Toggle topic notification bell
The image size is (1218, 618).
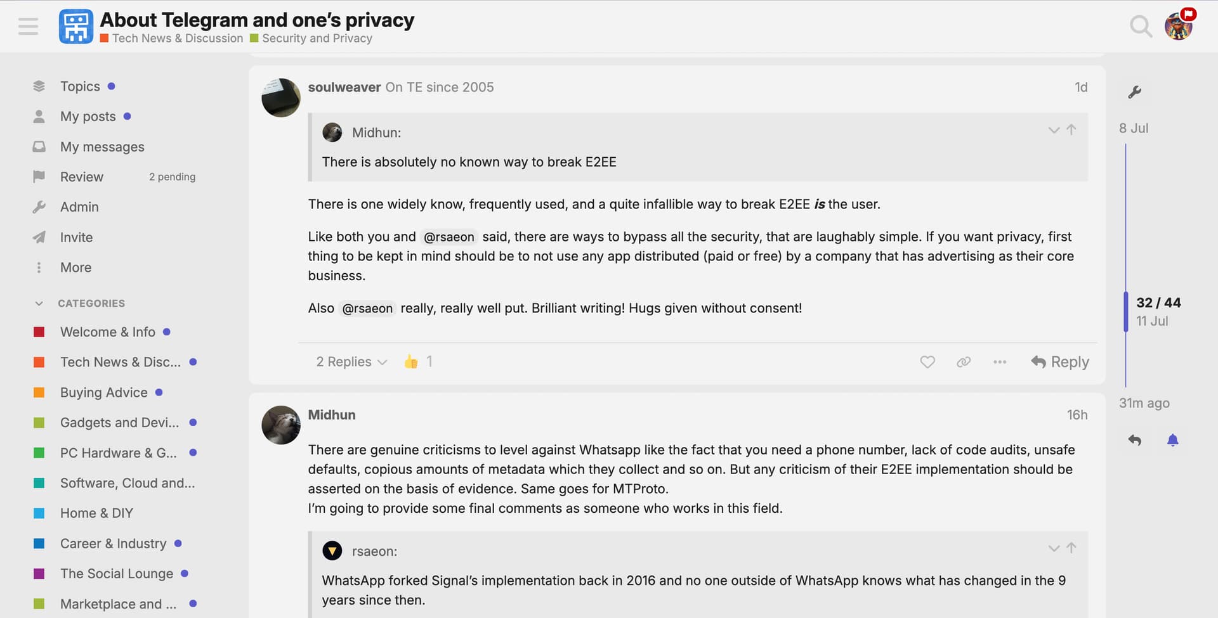click(1172, 441)
